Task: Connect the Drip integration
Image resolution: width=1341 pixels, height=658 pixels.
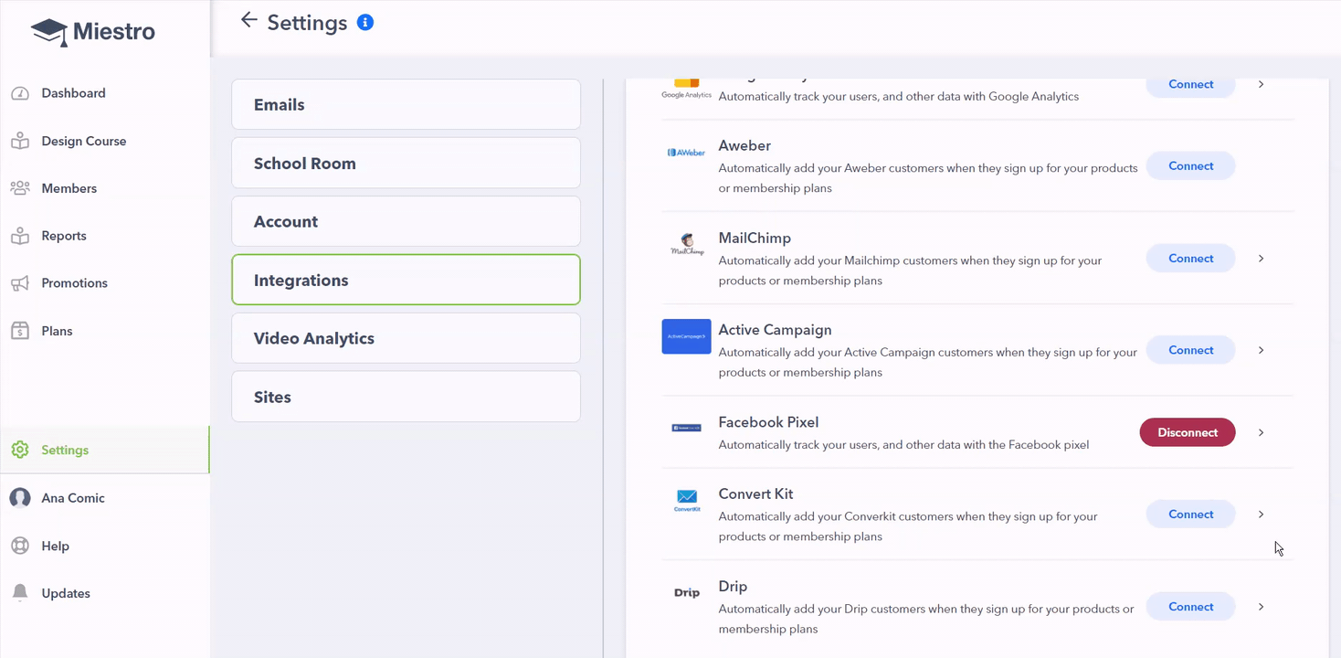Action: coord(1190,607)
